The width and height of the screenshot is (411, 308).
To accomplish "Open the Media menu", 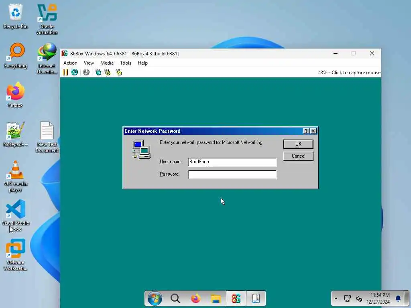I will click(107, 63).
